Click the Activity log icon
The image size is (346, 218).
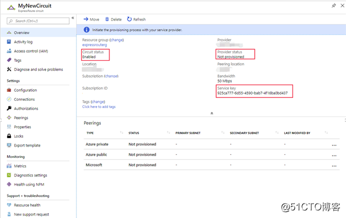pyautogui.click(x=9, y=41)
